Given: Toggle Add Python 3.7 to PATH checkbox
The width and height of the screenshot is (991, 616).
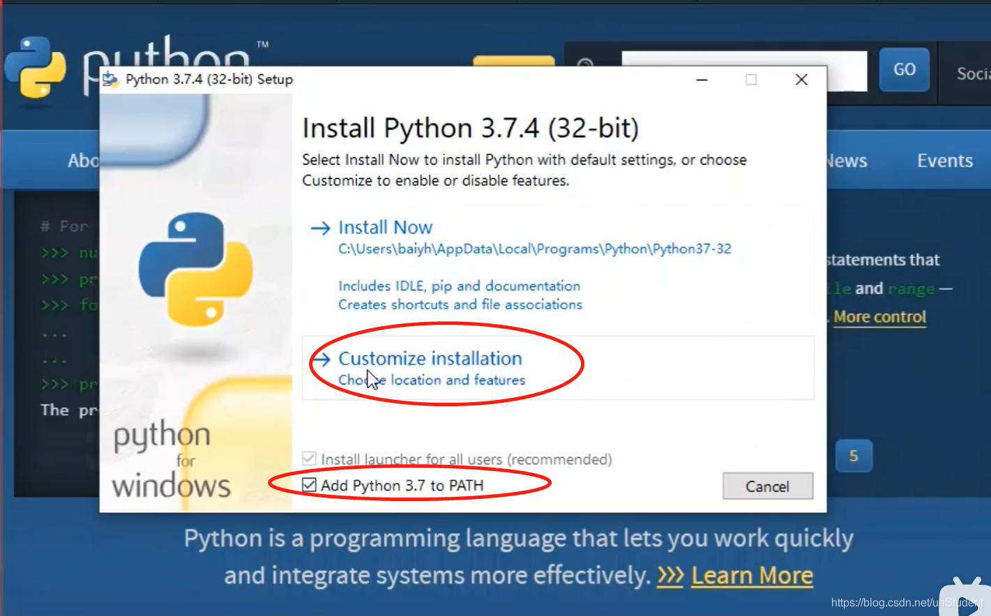Looking at the screenshot, I should (309, 485).
